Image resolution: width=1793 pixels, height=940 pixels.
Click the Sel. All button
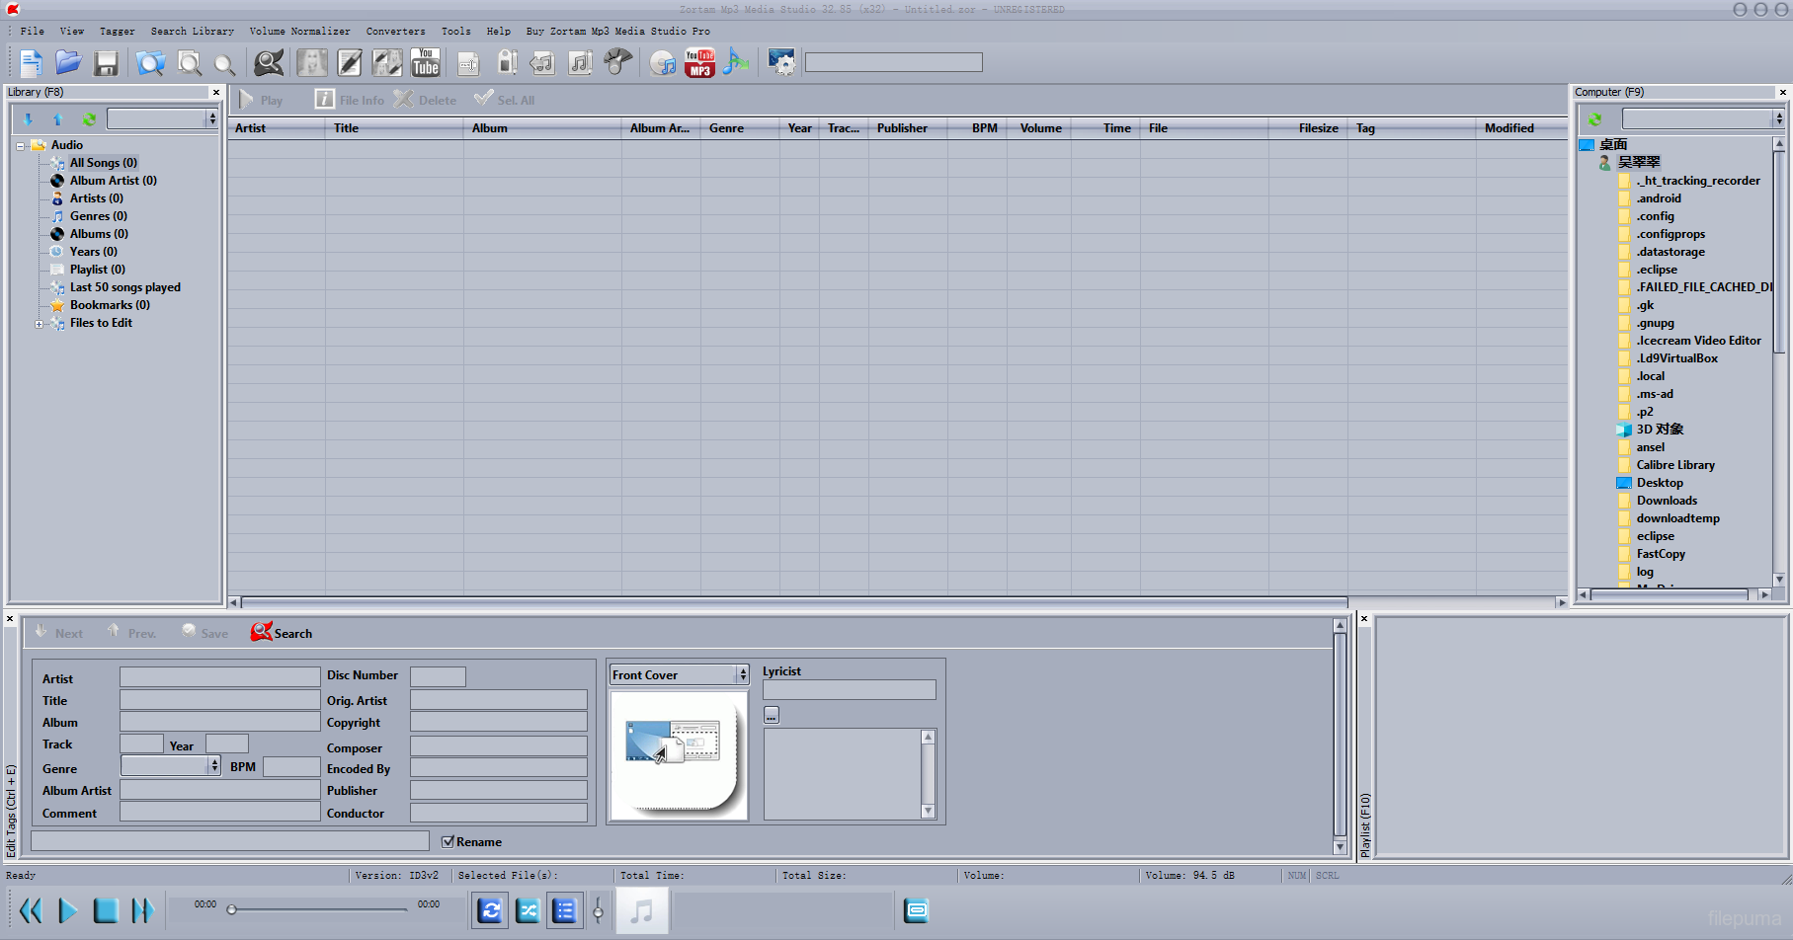[x=504, y=99]
